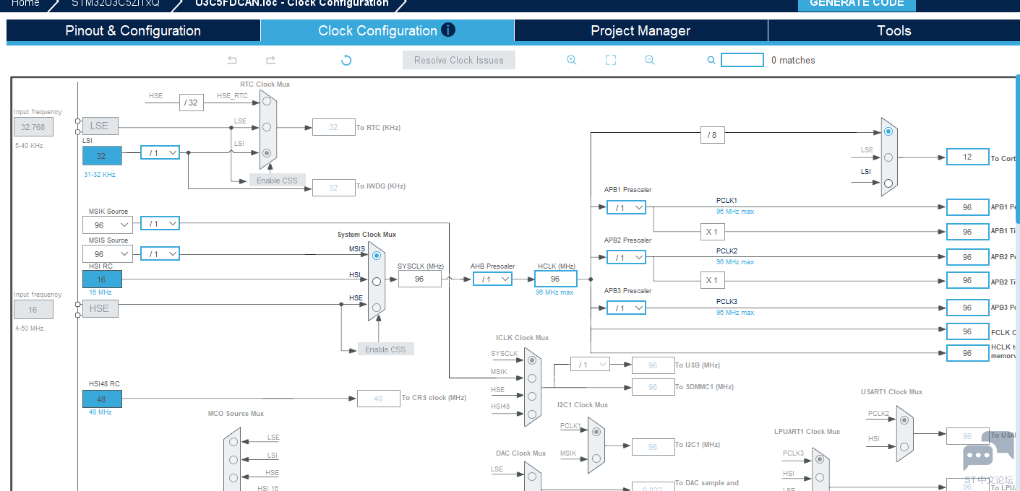This screenshot has height=491, width=1020.
Task: Switch to Clock Configuration tab
Action: coord(387,30)
